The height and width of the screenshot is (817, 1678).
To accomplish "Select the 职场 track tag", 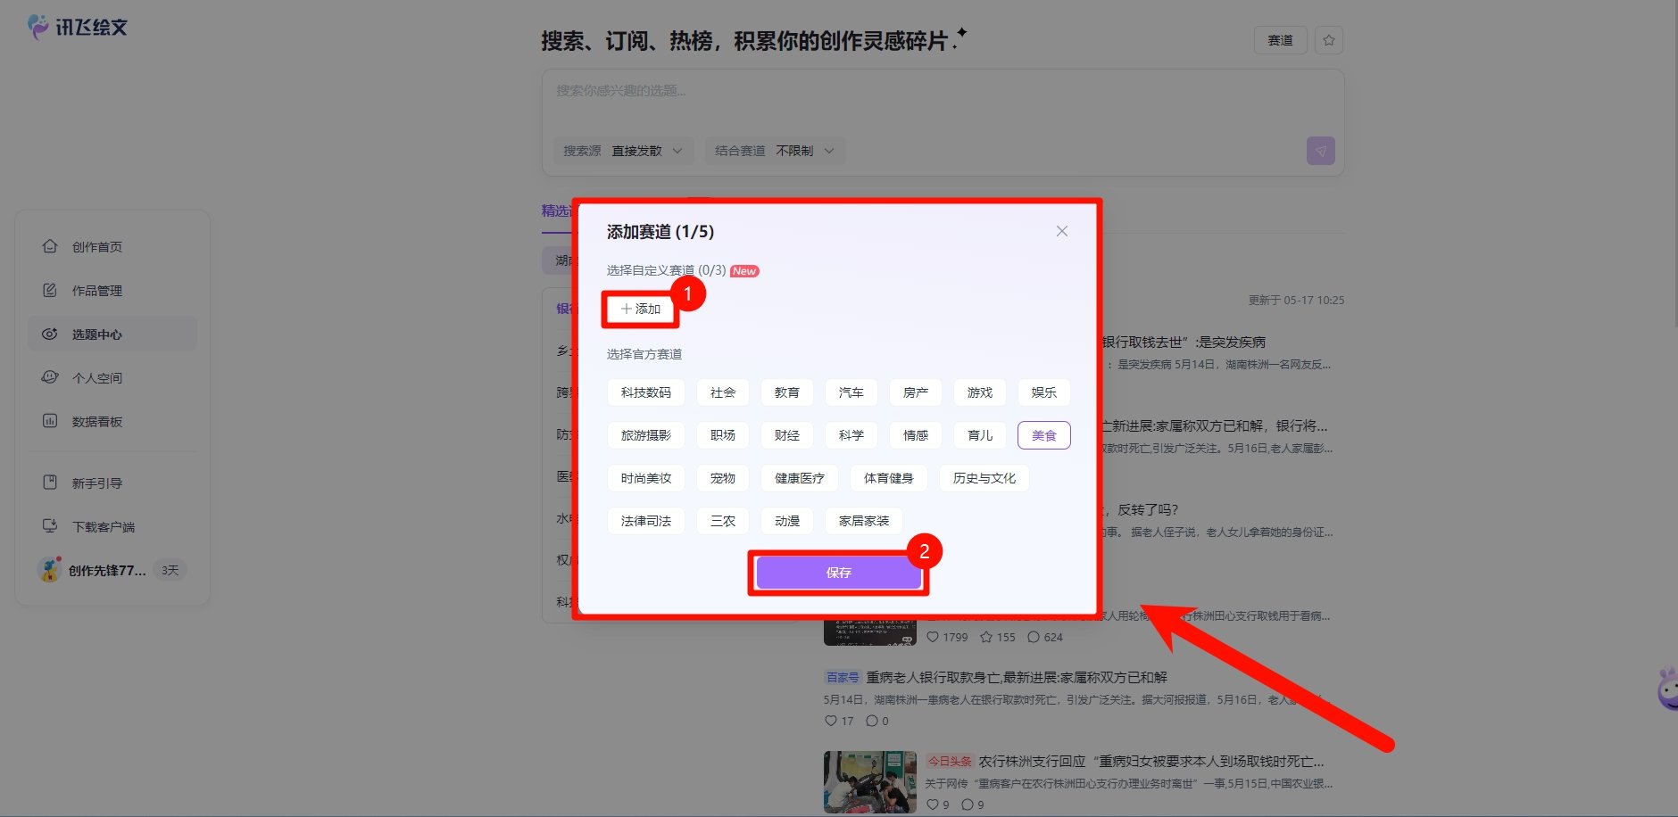I will click(x=723, y=435).
